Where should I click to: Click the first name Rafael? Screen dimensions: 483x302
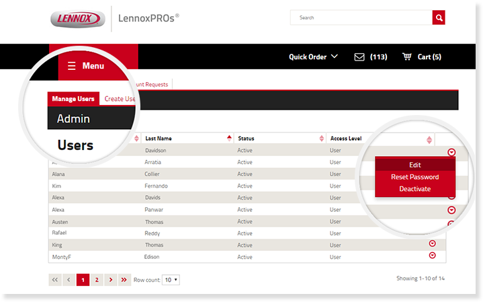pos(59,233)
